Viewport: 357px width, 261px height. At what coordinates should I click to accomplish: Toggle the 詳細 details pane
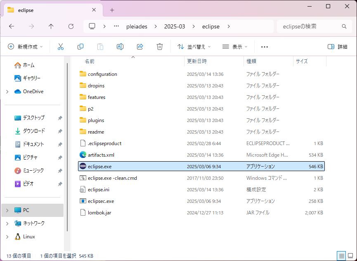point(338,47)
